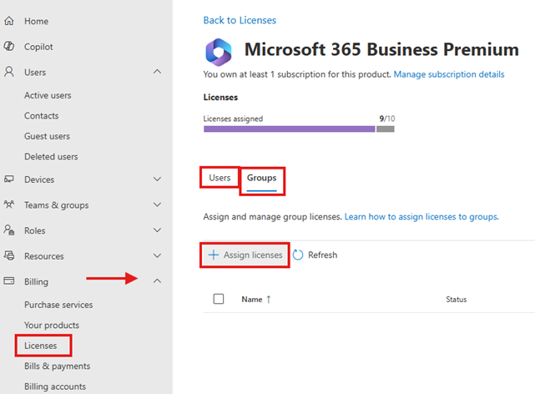Click the Refresh circular arrow icon
The width and height of the screenshot is (535, 394).
tap(298, 255)
